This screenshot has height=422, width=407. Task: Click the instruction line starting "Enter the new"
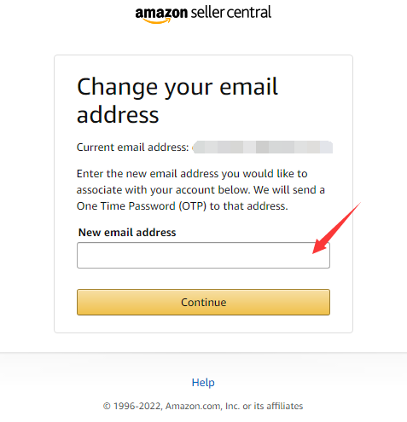click(192, 174)
